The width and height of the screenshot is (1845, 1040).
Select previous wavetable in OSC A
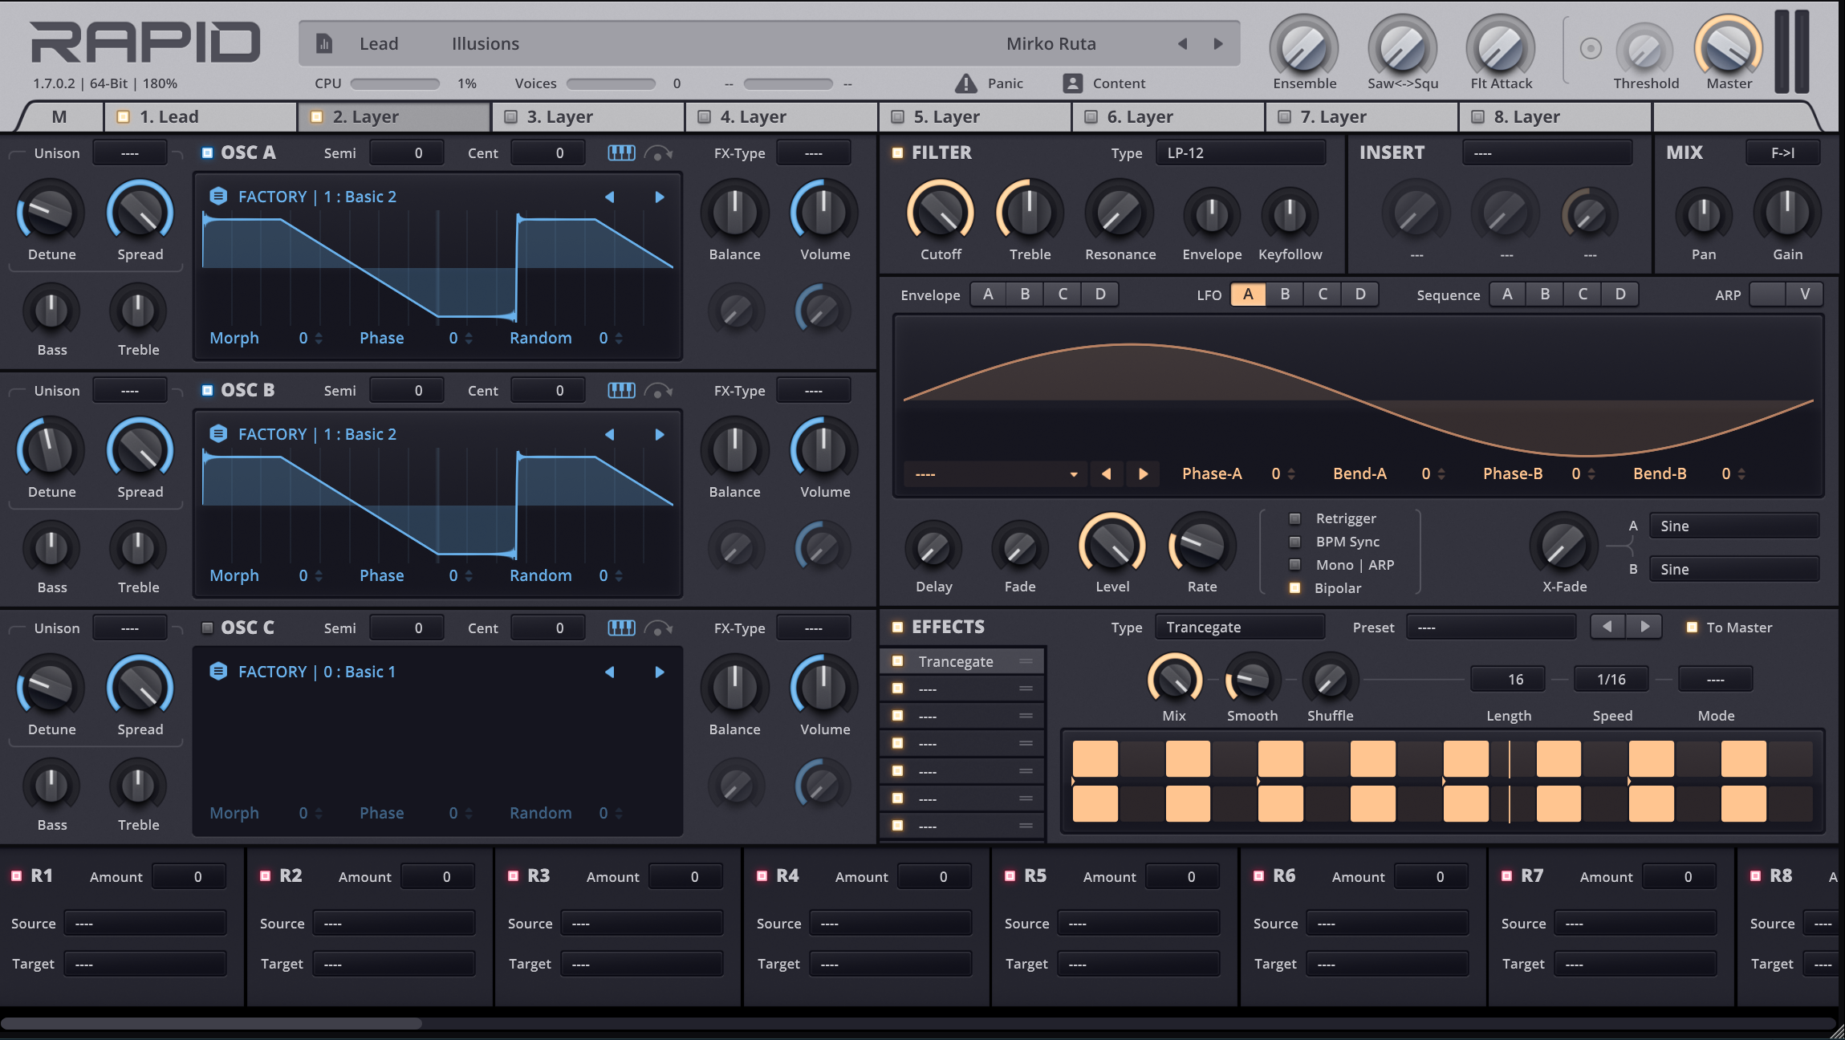coord(610,197)
